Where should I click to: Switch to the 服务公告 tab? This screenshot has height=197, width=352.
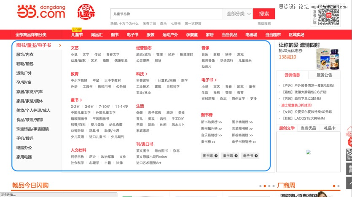[x=324, y=75]
